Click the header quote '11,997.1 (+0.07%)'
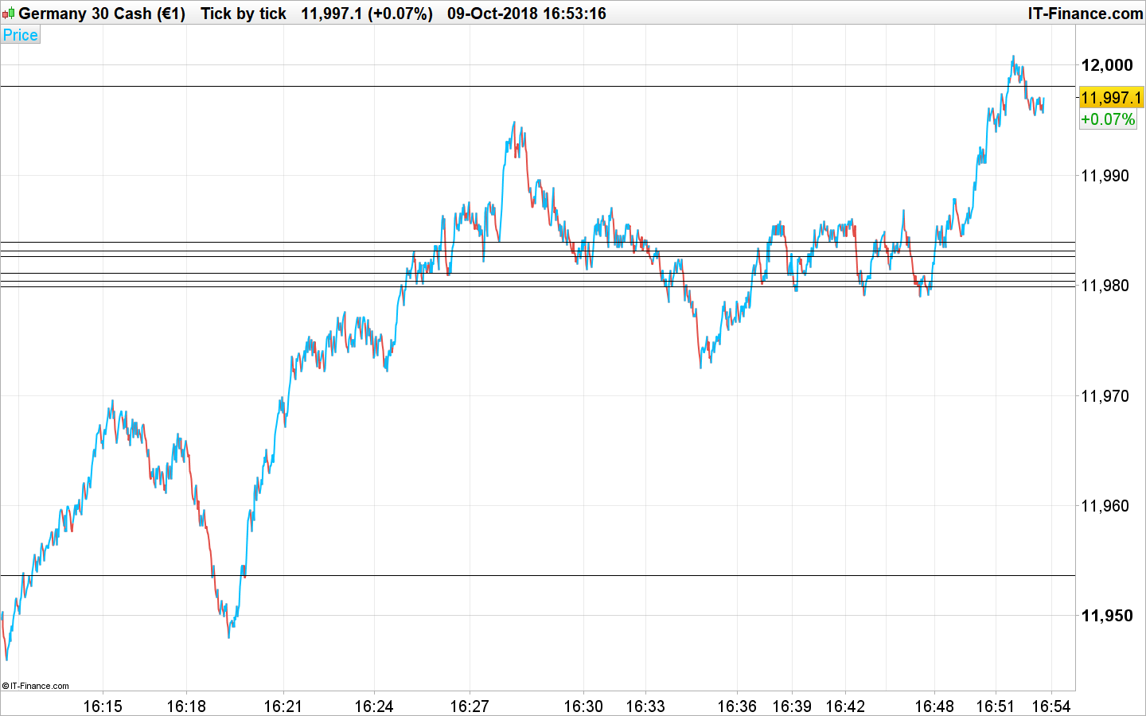1146x716 pixels. click(367, 14)
